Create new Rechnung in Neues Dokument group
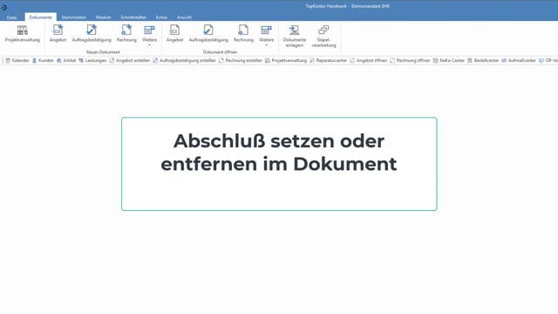558x314 pixels. [x=126, y=34]
